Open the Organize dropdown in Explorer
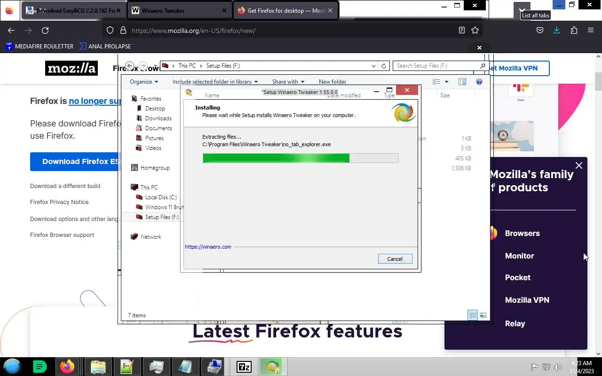Screen dimensions: 602x376 (x=144, y=81)
